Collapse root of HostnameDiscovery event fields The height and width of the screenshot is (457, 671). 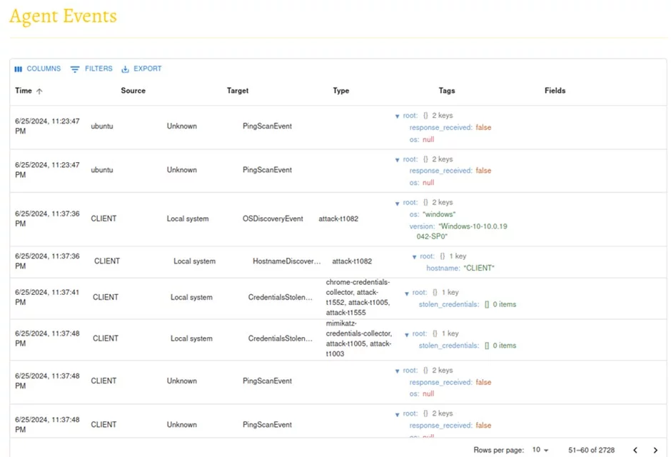[415, 256]
